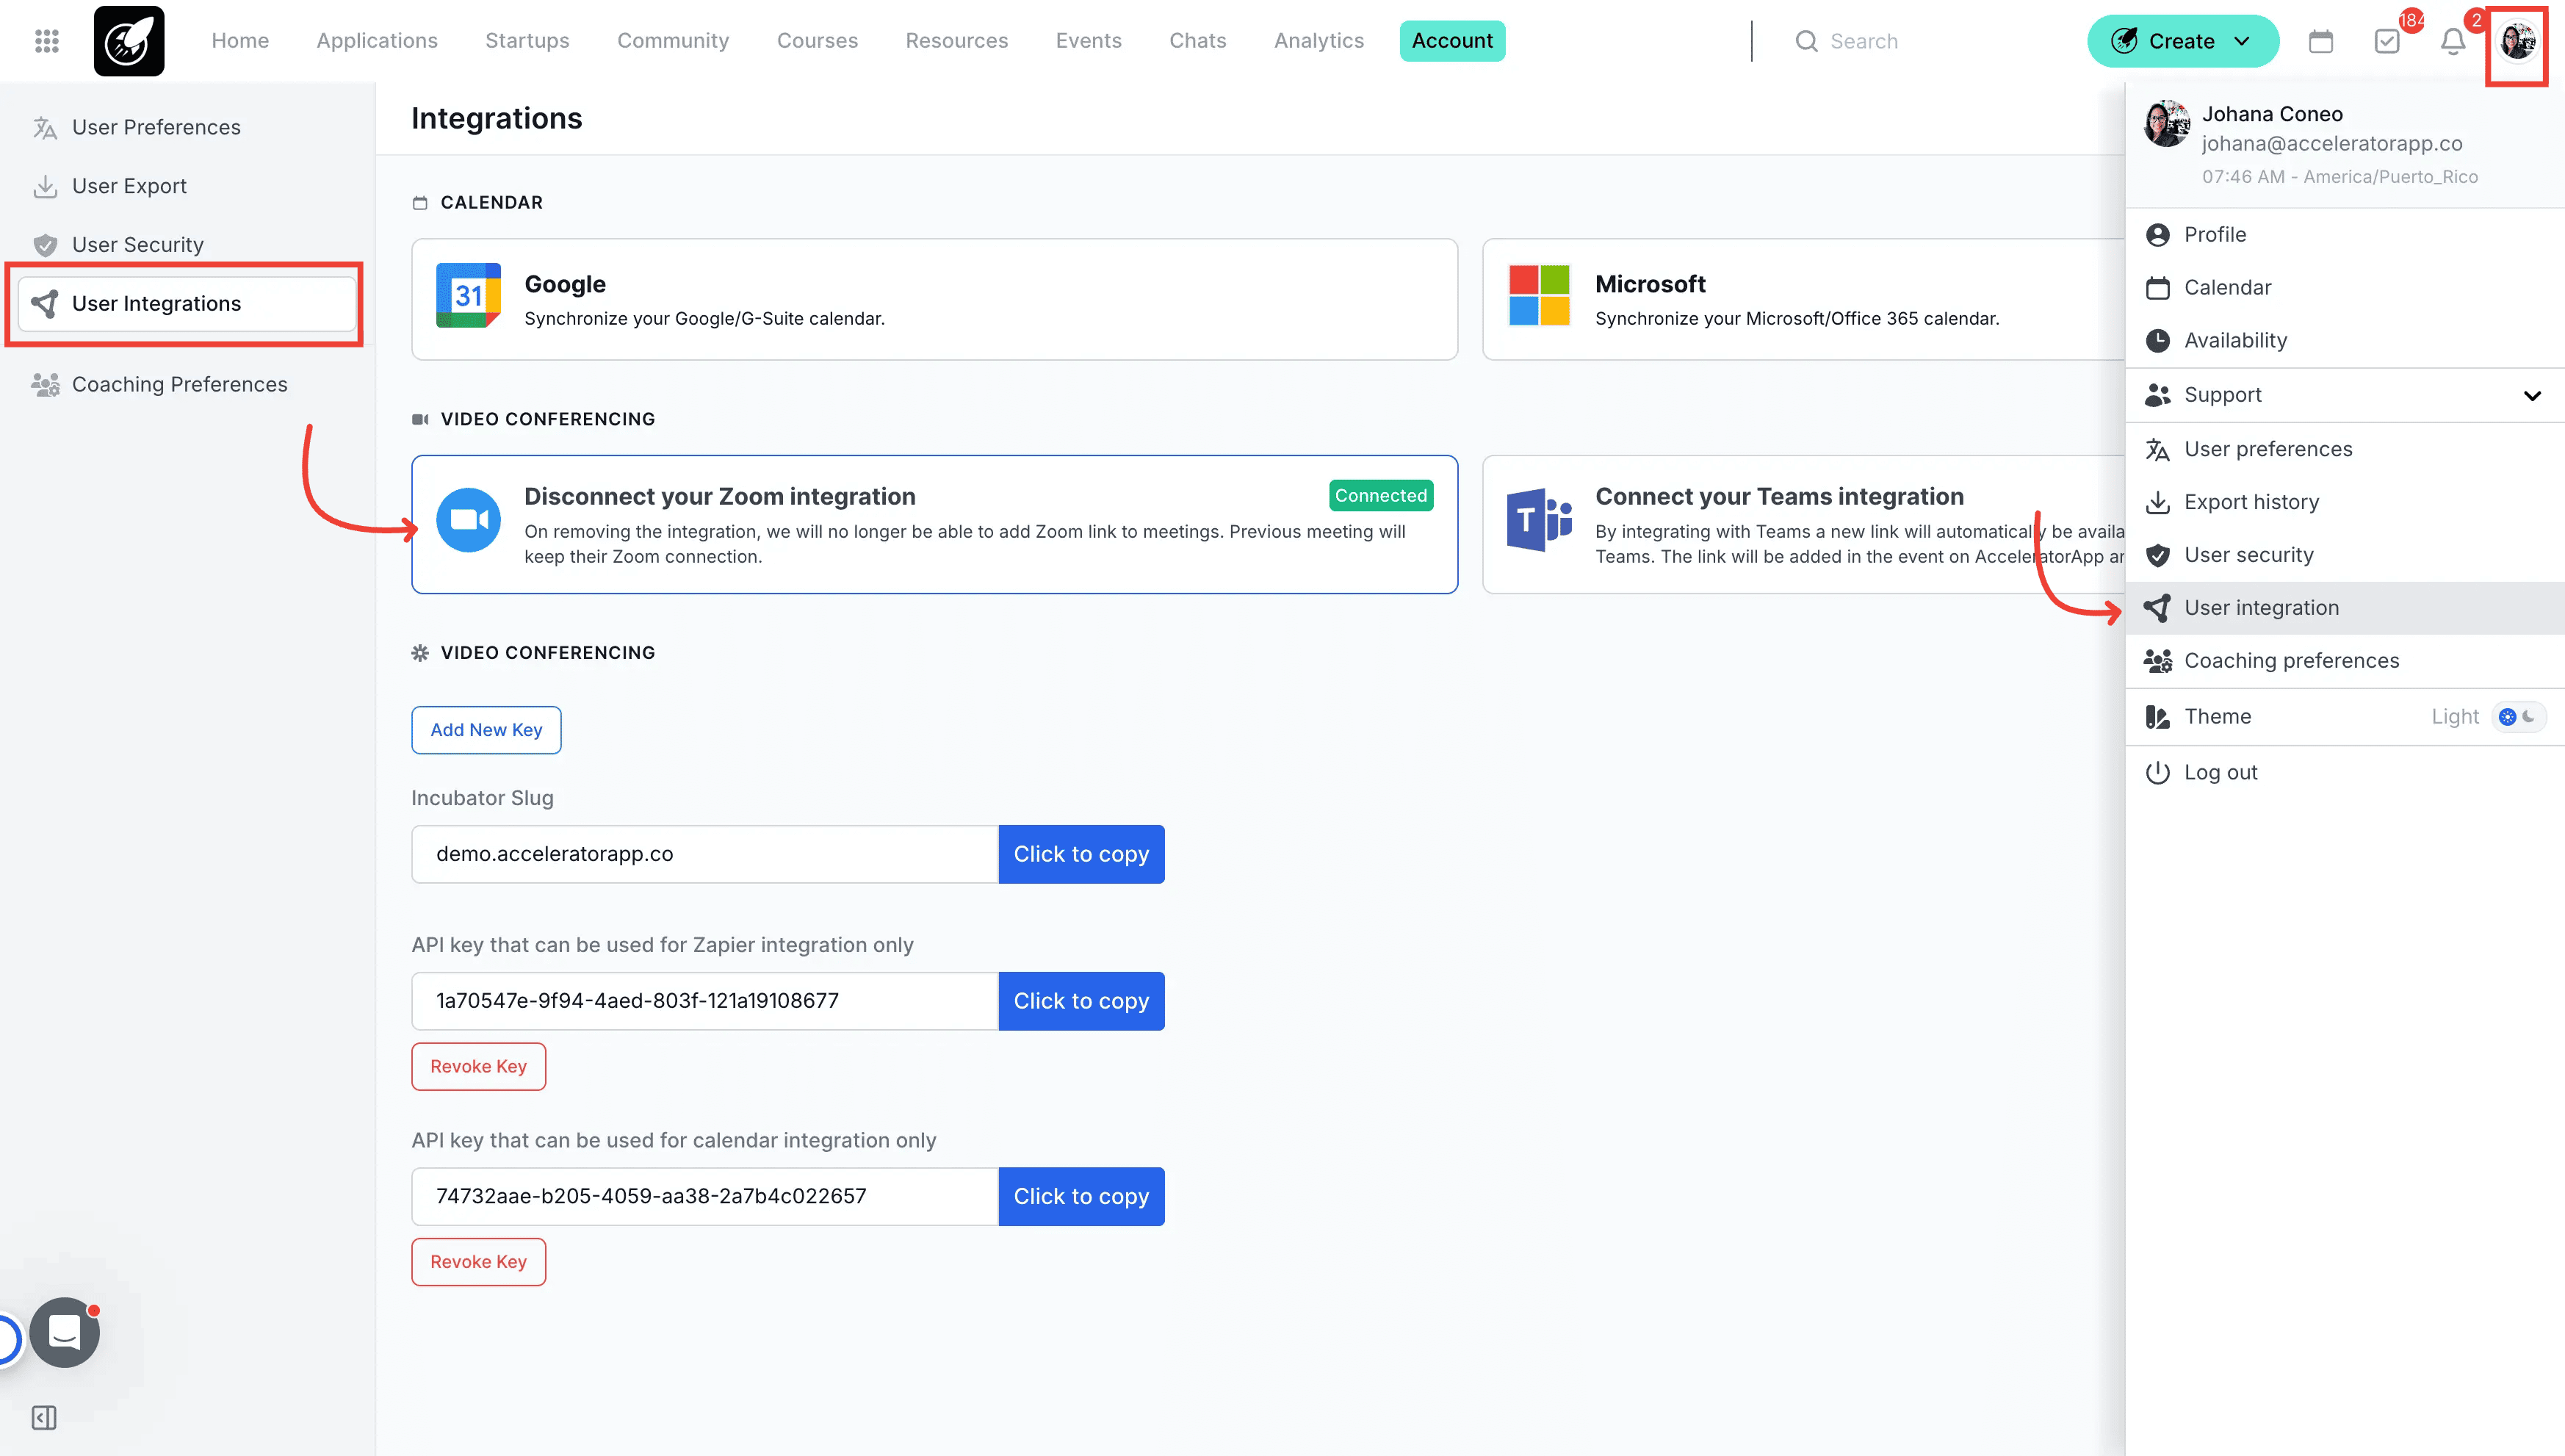Open the notifications bell icon
This screenshot has width=2565, height=1456.
[x=2453, y=41]
